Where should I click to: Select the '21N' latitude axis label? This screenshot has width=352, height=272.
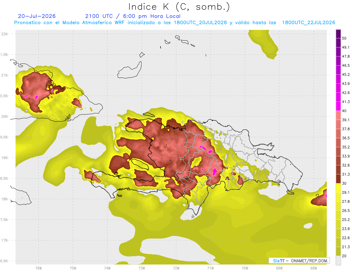(x=4, y=75)
